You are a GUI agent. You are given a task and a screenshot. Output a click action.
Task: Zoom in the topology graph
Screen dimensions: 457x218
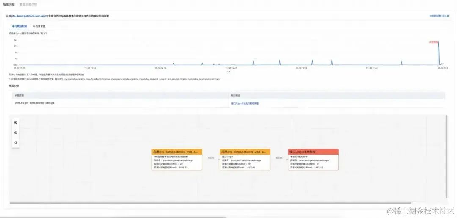click(16, 123)
